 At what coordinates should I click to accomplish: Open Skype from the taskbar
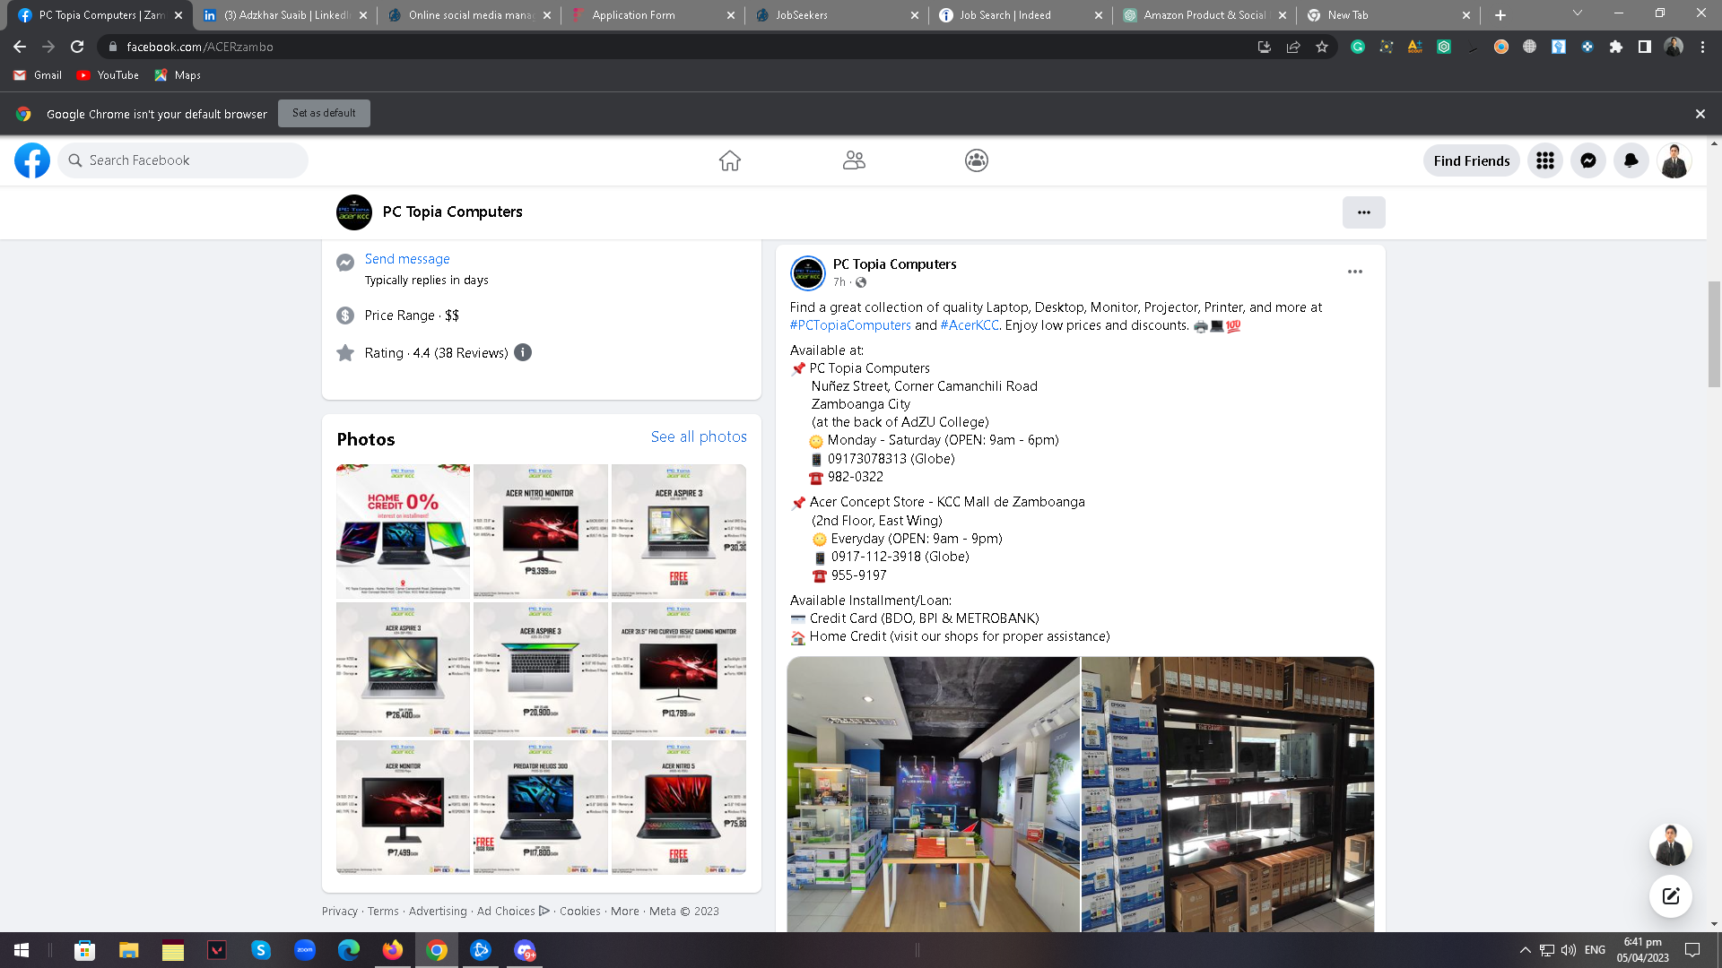(261, 950)
